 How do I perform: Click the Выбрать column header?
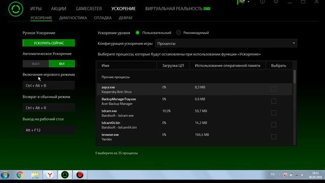pos(279,66)
